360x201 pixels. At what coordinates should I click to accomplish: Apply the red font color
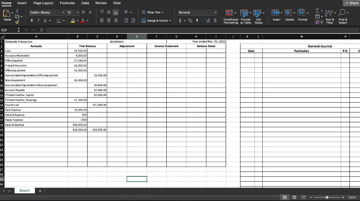tap(83, 20)
